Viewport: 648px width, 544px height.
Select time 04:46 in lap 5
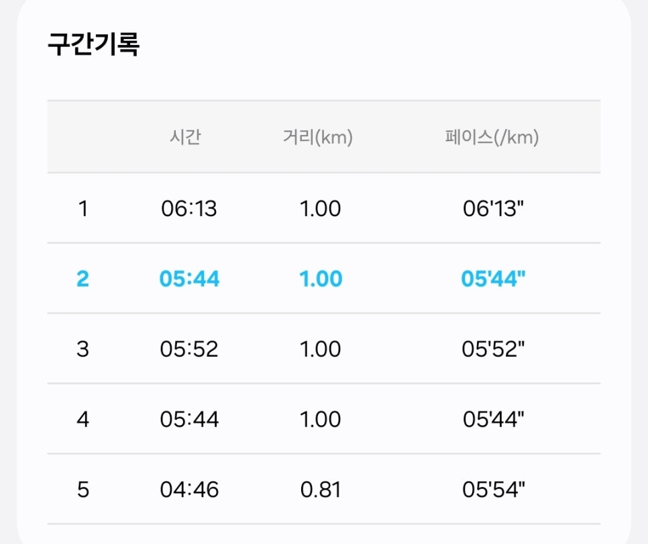pyautogui.click(x=189, y=490)
